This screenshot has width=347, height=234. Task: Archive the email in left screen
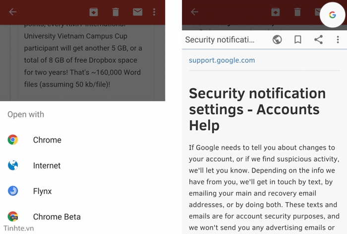click(94, 12)
